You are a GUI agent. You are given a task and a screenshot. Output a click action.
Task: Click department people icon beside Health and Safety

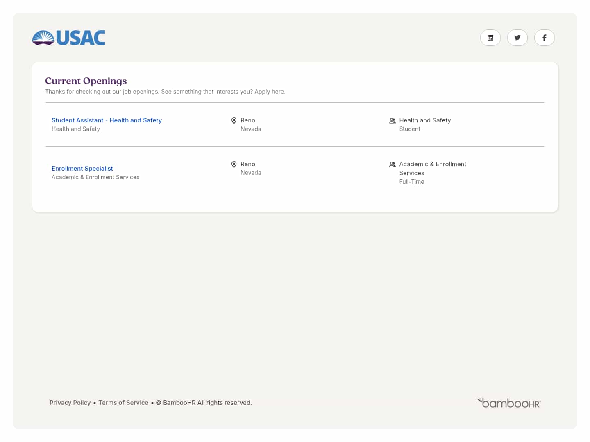pos(393,121)
